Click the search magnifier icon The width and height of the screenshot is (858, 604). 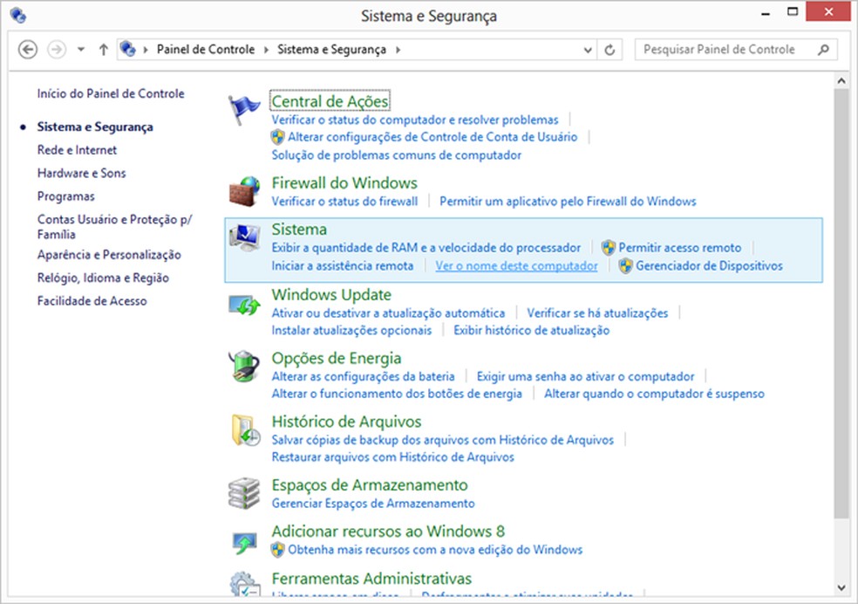click(x=823, y=50)
